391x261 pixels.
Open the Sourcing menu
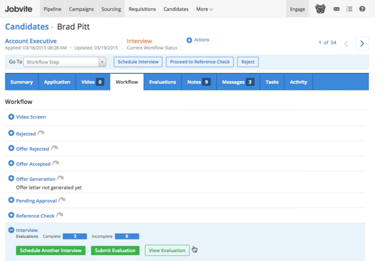click(x=111, y=9)
